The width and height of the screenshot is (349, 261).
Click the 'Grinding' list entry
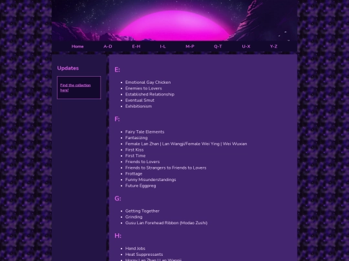(134, 217)
